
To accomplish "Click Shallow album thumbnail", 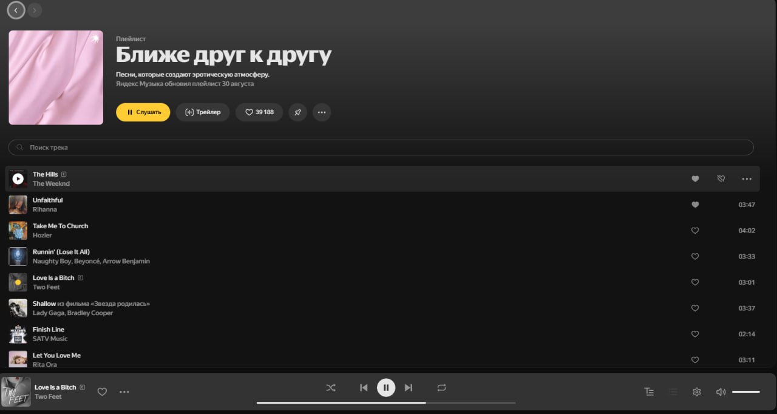I will pyautogui.click(x=18, y=308).
